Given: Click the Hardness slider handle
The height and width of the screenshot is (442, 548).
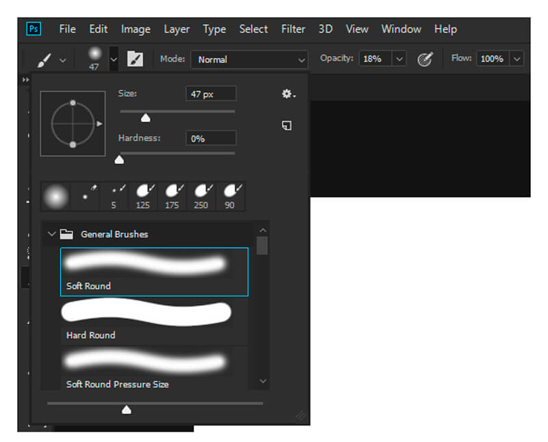Looking at the screenshot, I should click(x=119, y=159).
